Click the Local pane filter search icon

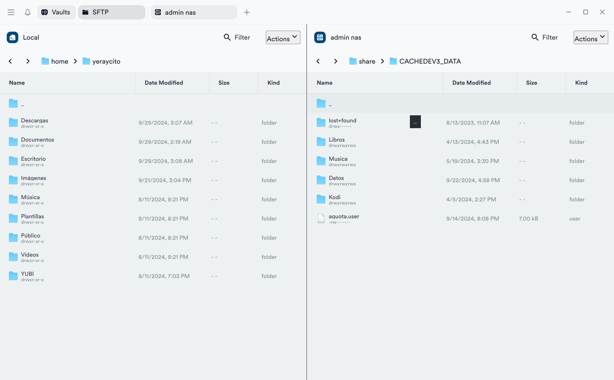click(227, 37)
